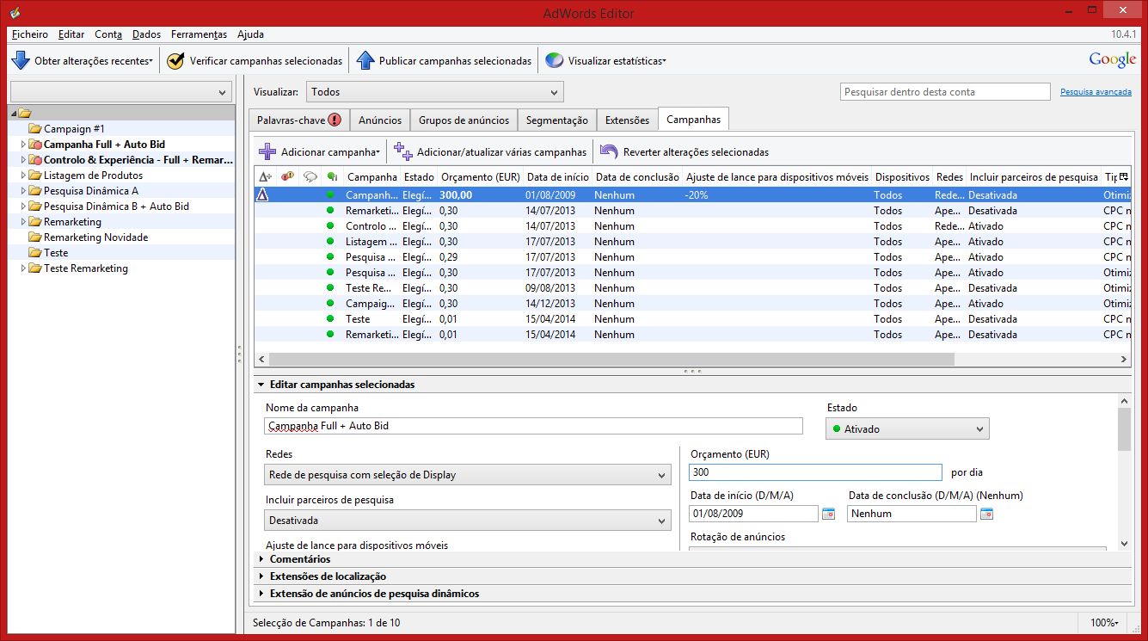Select Controlo & Experiência campaign in tree
The height and width of the screenshot is (641, 1148).
[138, 160]
